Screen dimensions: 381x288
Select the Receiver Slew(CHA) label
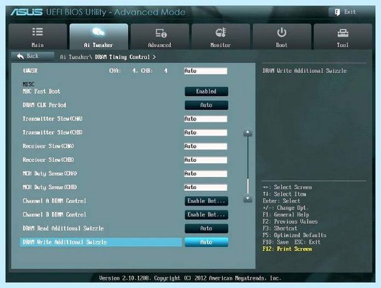[x=48, y=146]
